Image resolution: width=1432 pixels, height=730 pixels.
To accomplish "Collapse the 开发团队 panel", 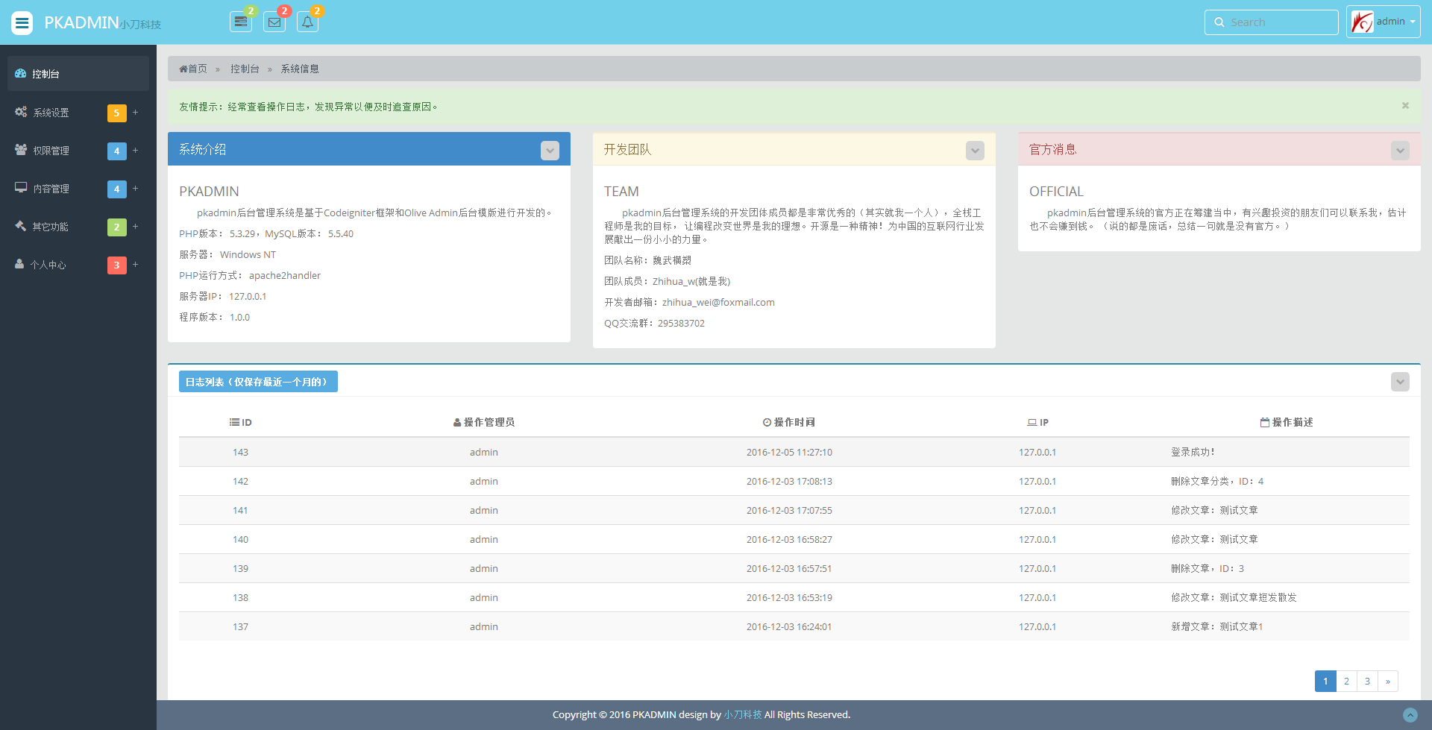I will pyautogui.click(x=975, y=151).
